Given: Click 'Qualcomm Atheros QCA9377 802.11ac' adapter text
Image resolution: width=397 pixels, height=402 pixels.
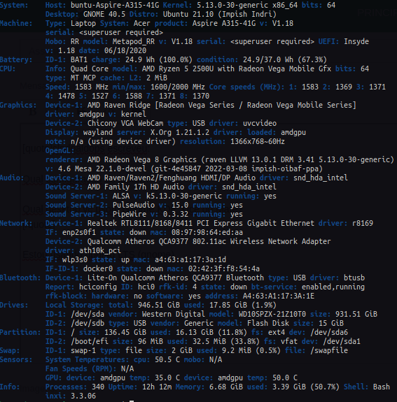Looking at the screenshot, I should point(157,241).
